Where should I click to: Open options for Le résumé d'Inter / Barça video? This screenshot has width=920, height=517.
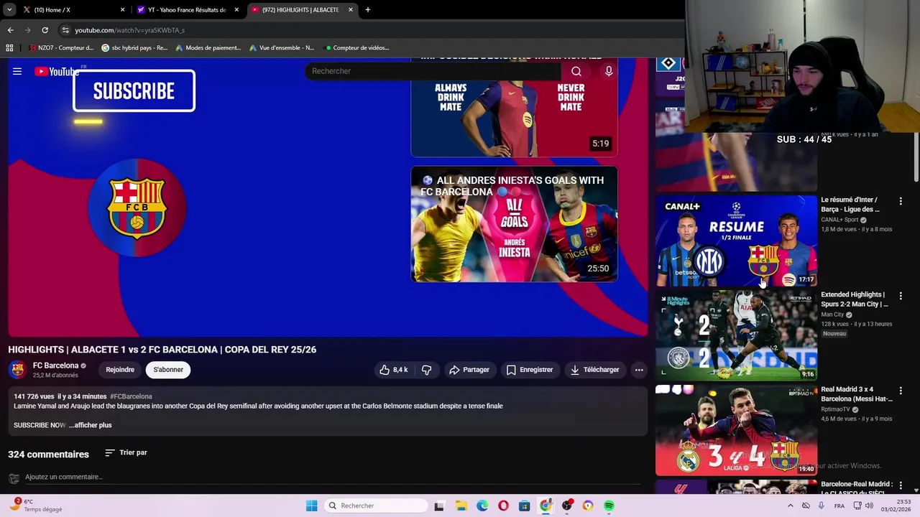[x=901, y=201]
